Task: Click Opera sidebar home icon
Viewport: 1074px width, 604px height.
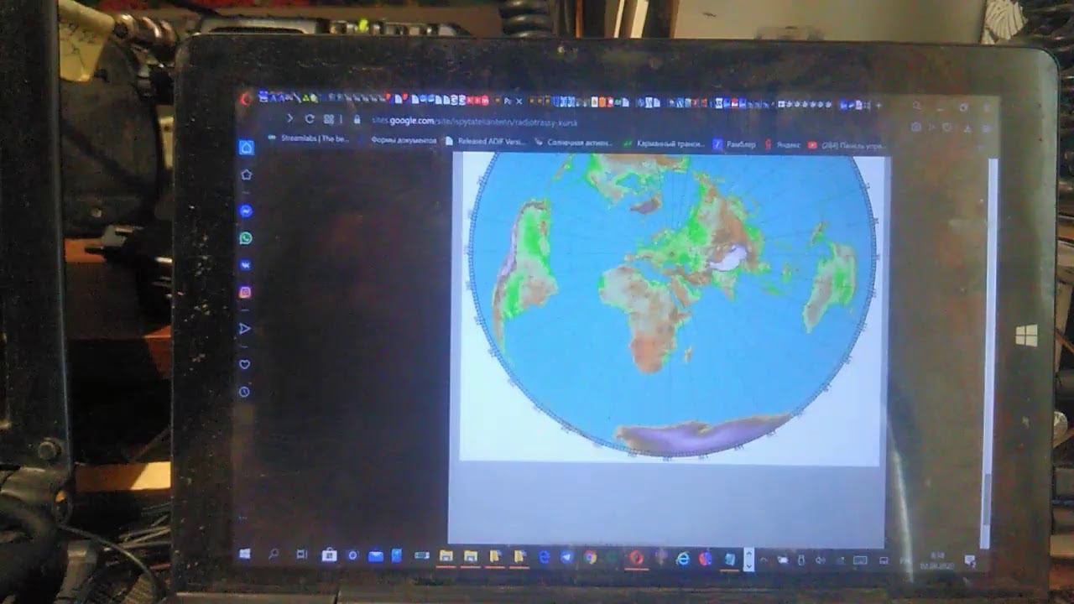Action: tap(246, 148)
